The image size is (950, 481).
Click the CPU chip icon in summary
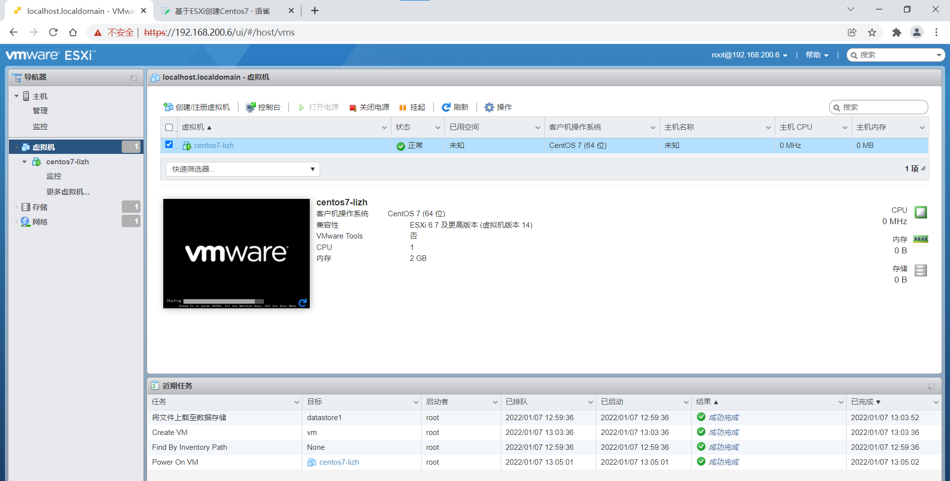(921, 212)
